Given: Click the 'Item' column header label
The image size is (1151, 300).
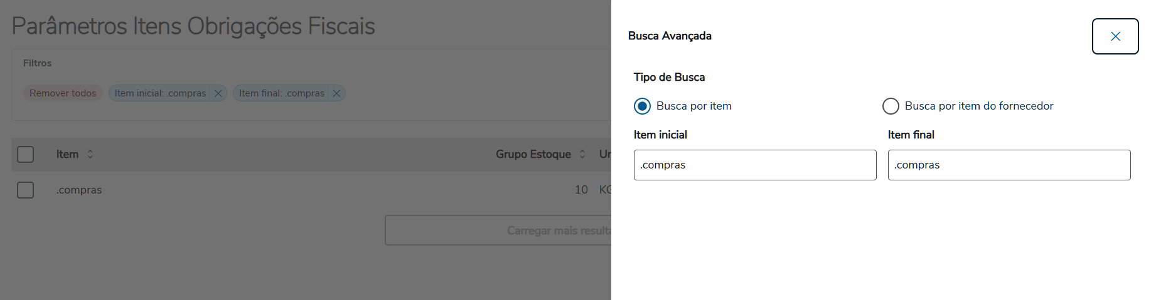Looking at the screenshot, I should (67, 154).
